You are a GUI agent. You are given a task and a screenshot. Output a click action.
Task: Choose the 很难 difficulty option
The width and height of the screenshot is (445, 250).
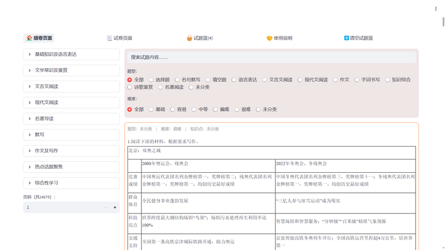coord(236,109)
